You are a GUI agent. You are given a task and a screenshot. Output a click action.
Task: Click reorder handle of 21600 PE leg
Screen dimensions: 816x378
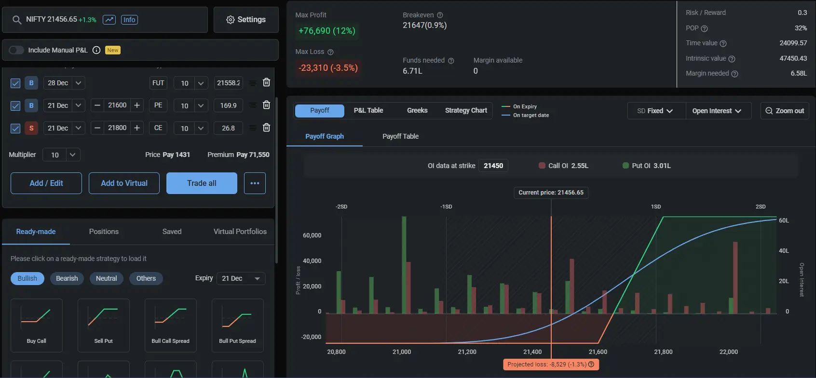[x=252, y=105]
